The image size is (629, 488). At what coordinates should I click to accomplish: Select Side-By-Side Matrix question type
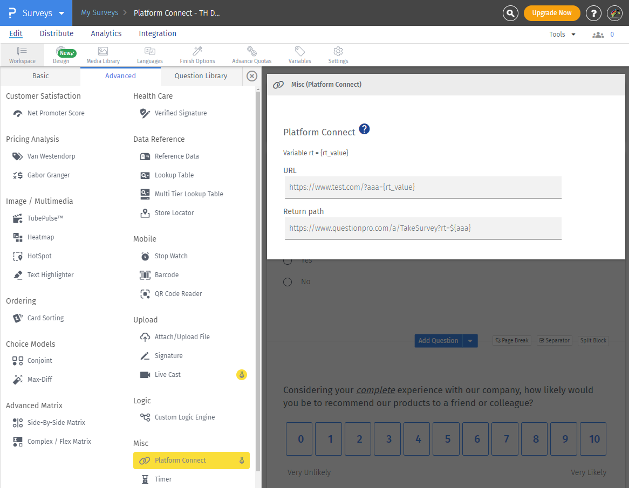coord(49,422)
